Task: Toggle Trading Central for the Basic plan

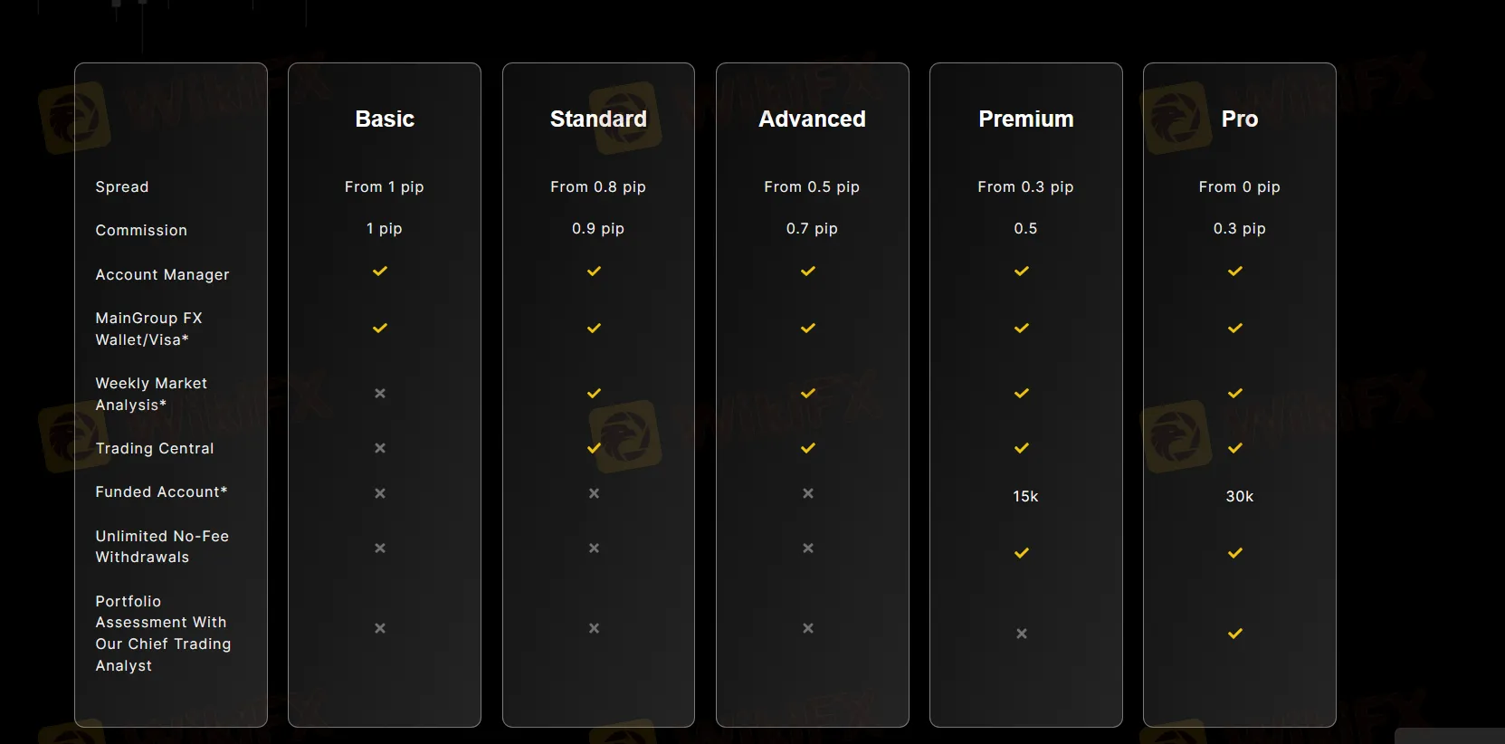Action: [380, 448]
